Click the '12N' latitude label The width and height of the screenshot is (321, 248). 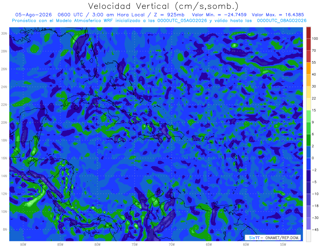coord(4,194)
